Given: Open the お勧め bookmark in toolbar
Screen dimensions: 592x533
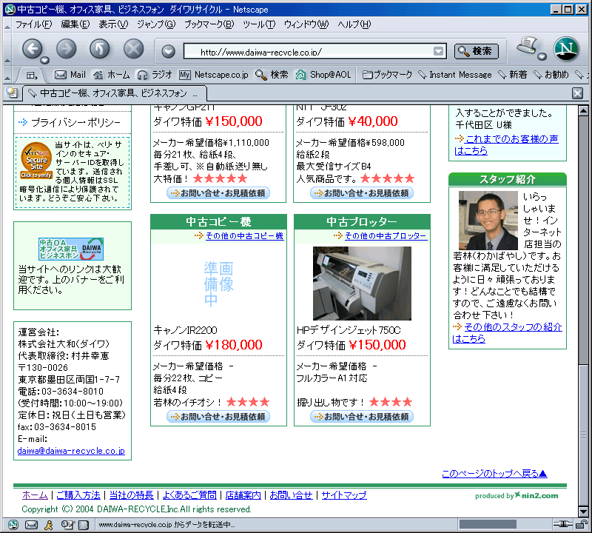Looking at the screenshot, I should pos(551,75).
